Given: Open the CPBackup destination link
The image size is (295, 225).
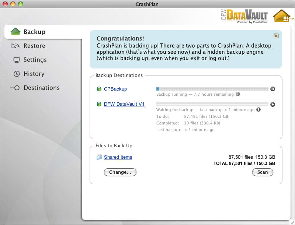Looking at the screenshot, I should [x=115, y=89].
